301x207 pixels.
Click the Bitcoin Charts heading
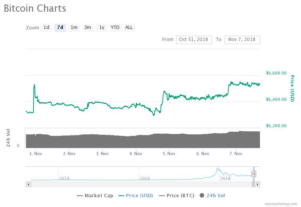35,8
